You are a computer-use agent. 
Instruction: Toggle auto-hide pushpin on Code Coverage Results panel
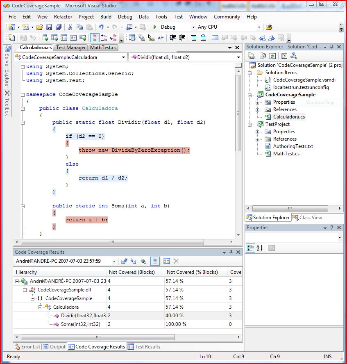pyautogui.click(x=231, y=252)
